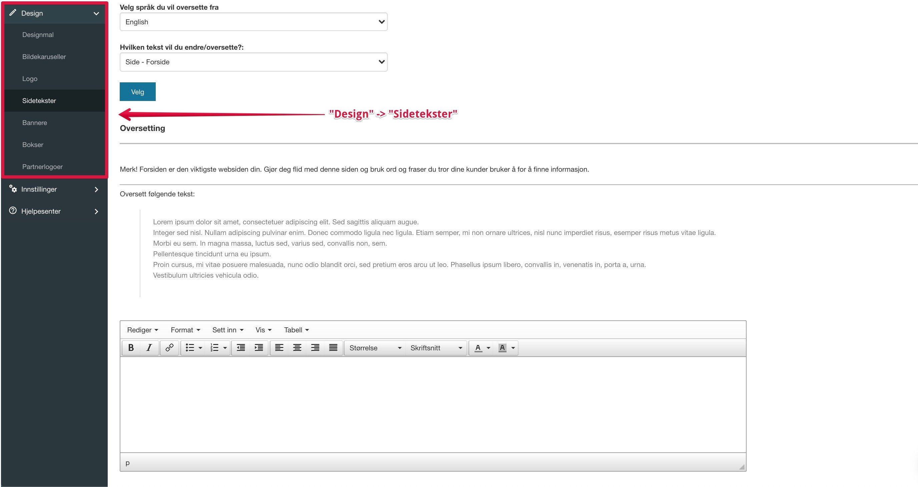
Task: Increase indent of the text
Action: tap(259, 348)
